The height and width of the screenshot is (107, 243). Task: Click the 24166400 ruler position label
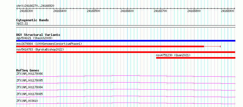(x=60, y=11)
